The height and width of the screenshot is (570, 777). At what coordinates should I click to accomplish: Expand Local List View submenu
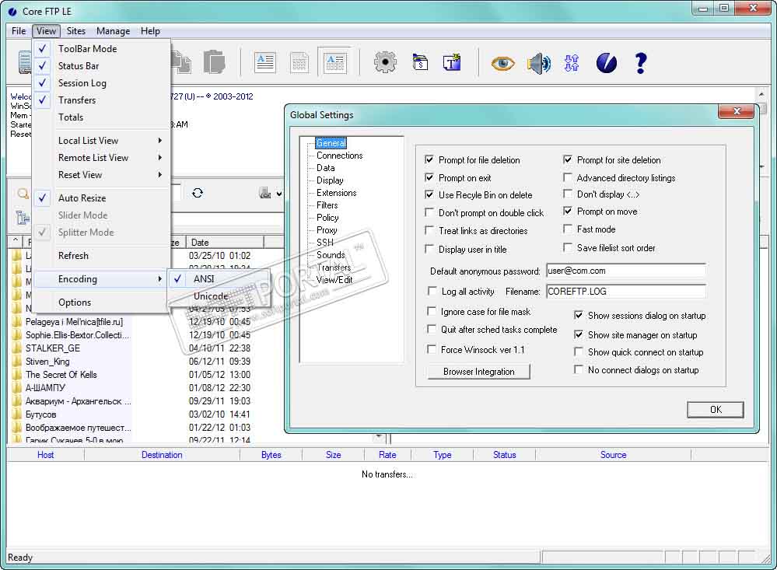[x=102, y=140]
